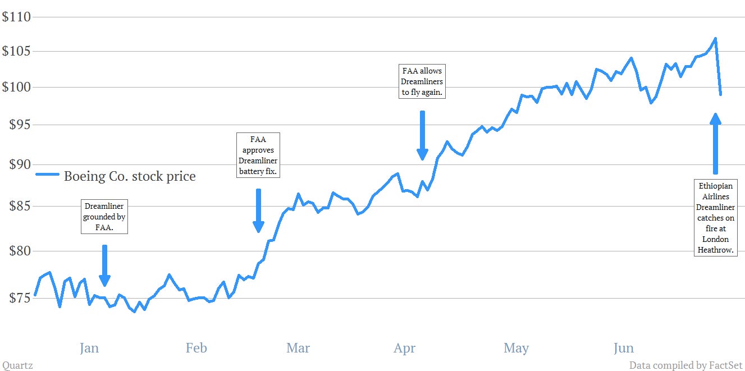Image resolution: width=745 pixels, height=371 pixels.
Task: Click the arrow under 'FAA approves Dreamliner battery fix'
Action: click(x=258, y=210)
